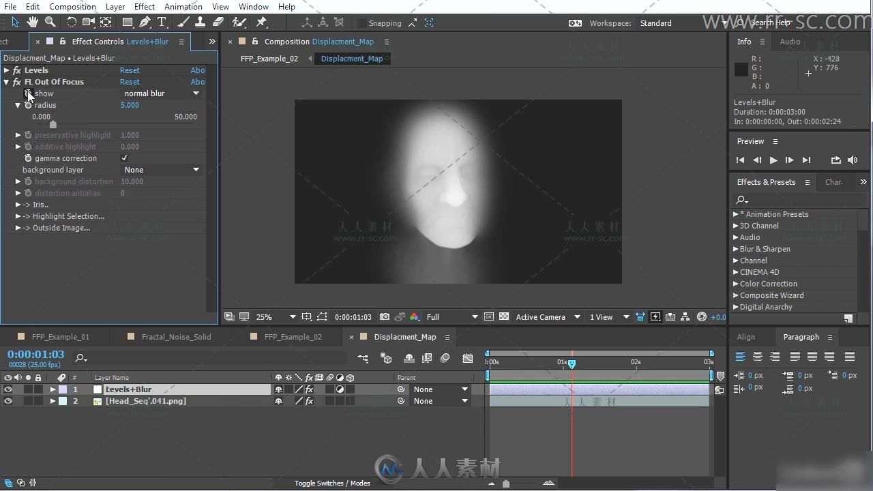This screenshot has width=873, height=491.
Task: Toggle the Snapping checkbox
Action: point(362,23)
